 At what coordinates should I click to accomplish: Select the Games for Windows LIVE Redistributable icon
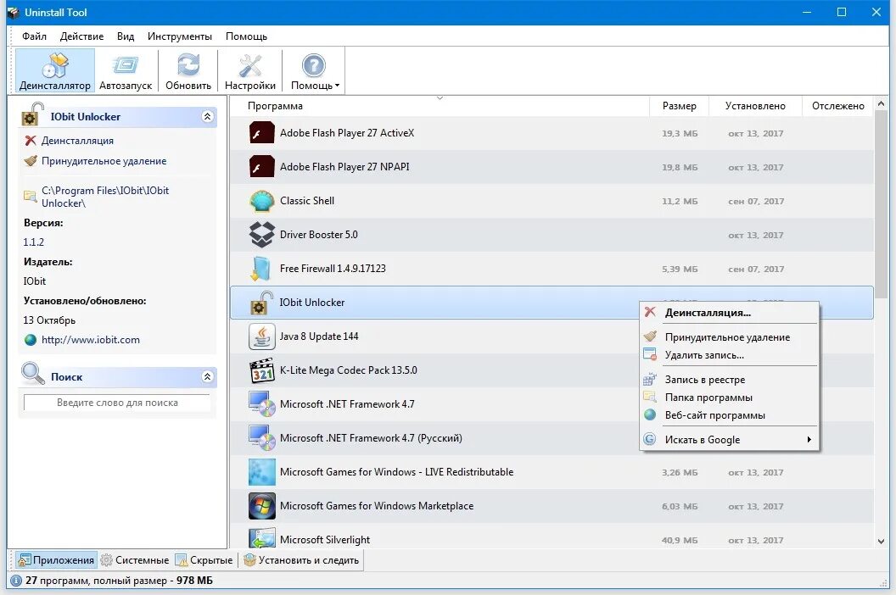(x=261, y=472)
